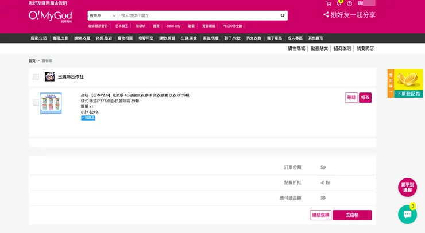The image size is (425, 233).
Task: Open the teal chat bubble widget
Action: pos(407,214)
